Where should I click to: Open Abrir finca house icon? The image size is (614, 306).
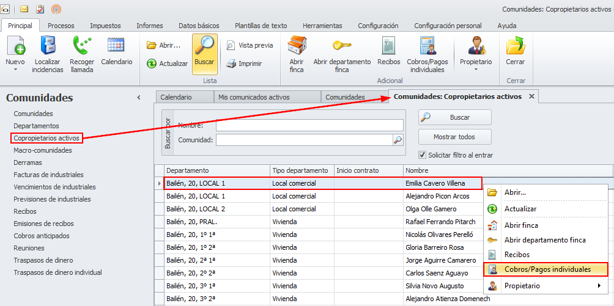point(297,46)
